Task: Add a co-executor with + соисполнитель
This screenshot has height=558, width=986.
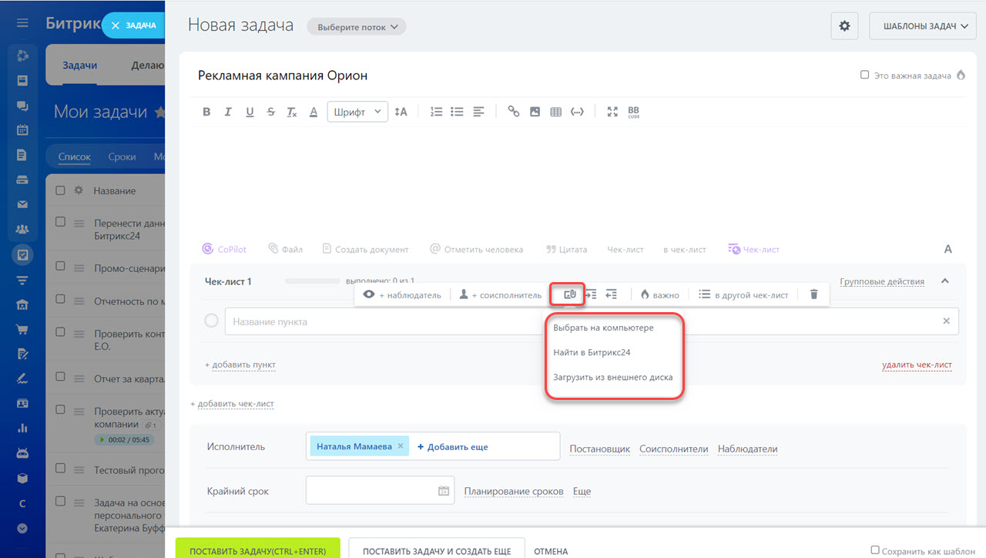Action: click(501, 294)
